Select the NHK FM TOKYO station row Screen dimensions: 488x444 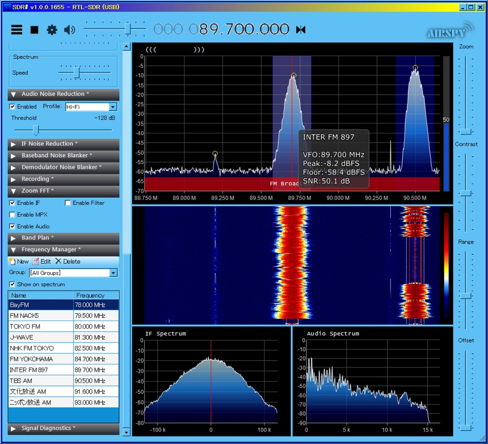(x=63, y=348)
